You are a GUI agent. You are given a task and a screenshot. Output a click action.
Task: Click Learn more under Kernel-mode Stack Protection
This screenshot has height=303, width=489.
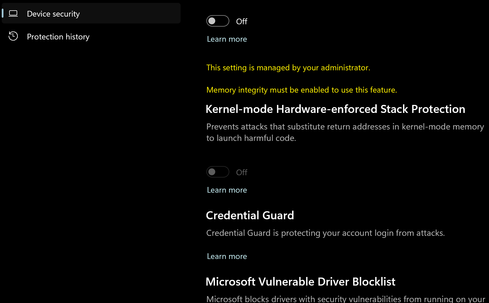227,190
